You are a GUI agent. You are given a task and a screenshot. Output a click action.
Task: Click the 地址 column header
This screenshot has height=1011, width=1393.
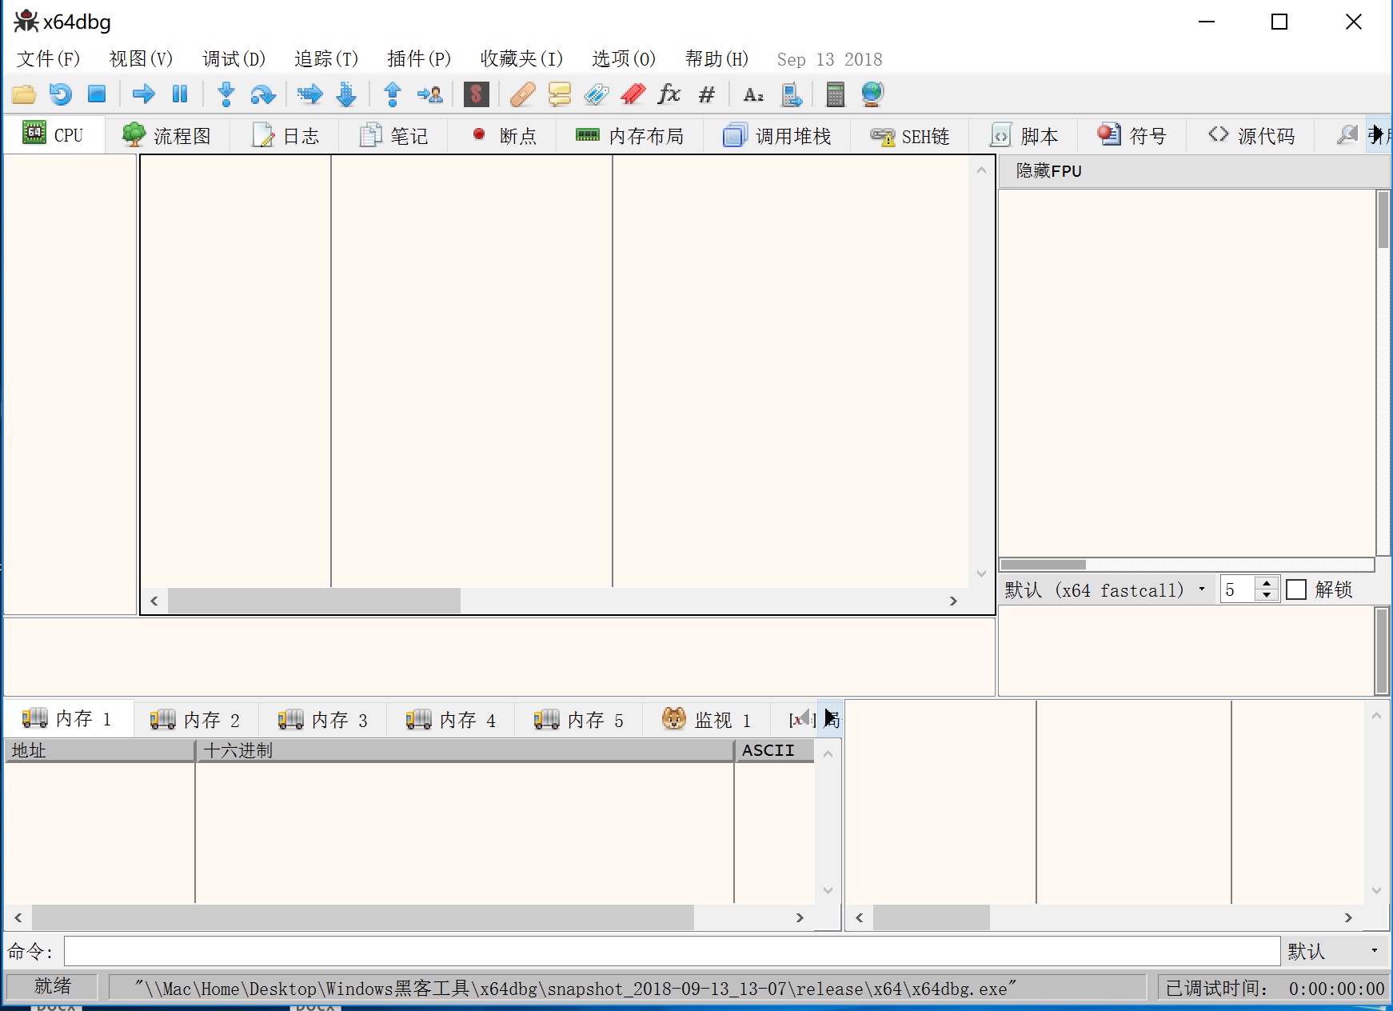pyautogui.click(x=100, y=750)
